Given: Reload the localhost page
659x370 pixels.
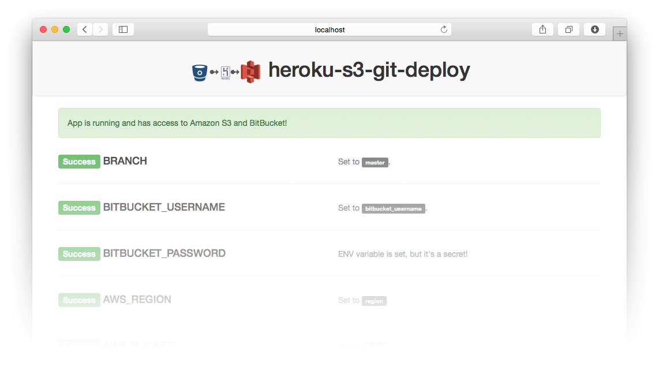Looking at the screenshot, I should [x=444, y=29].
